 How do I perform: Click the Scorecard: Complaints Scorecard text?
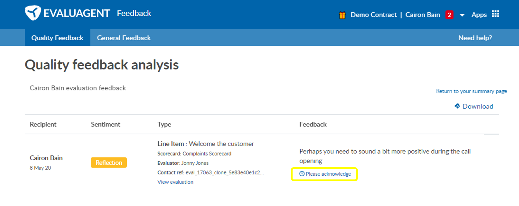tap(194, 154)
